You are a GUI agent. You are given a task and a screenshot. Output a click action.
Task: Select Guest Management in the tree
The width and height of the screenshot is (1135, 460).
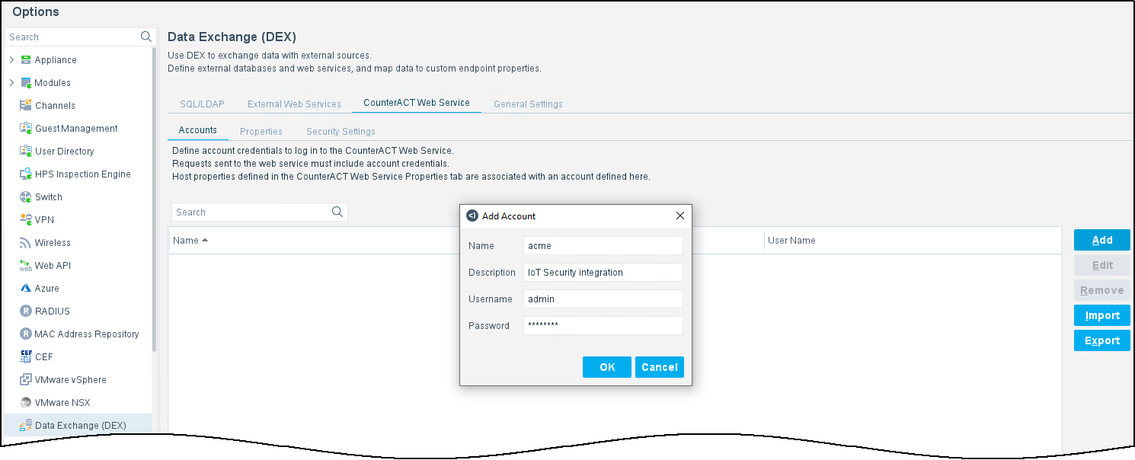tap(76, 128)
